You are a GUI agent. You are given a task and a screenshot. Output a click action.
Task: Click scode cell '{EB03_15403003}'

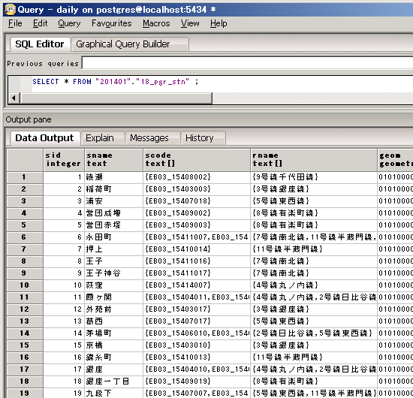[197, 189]
